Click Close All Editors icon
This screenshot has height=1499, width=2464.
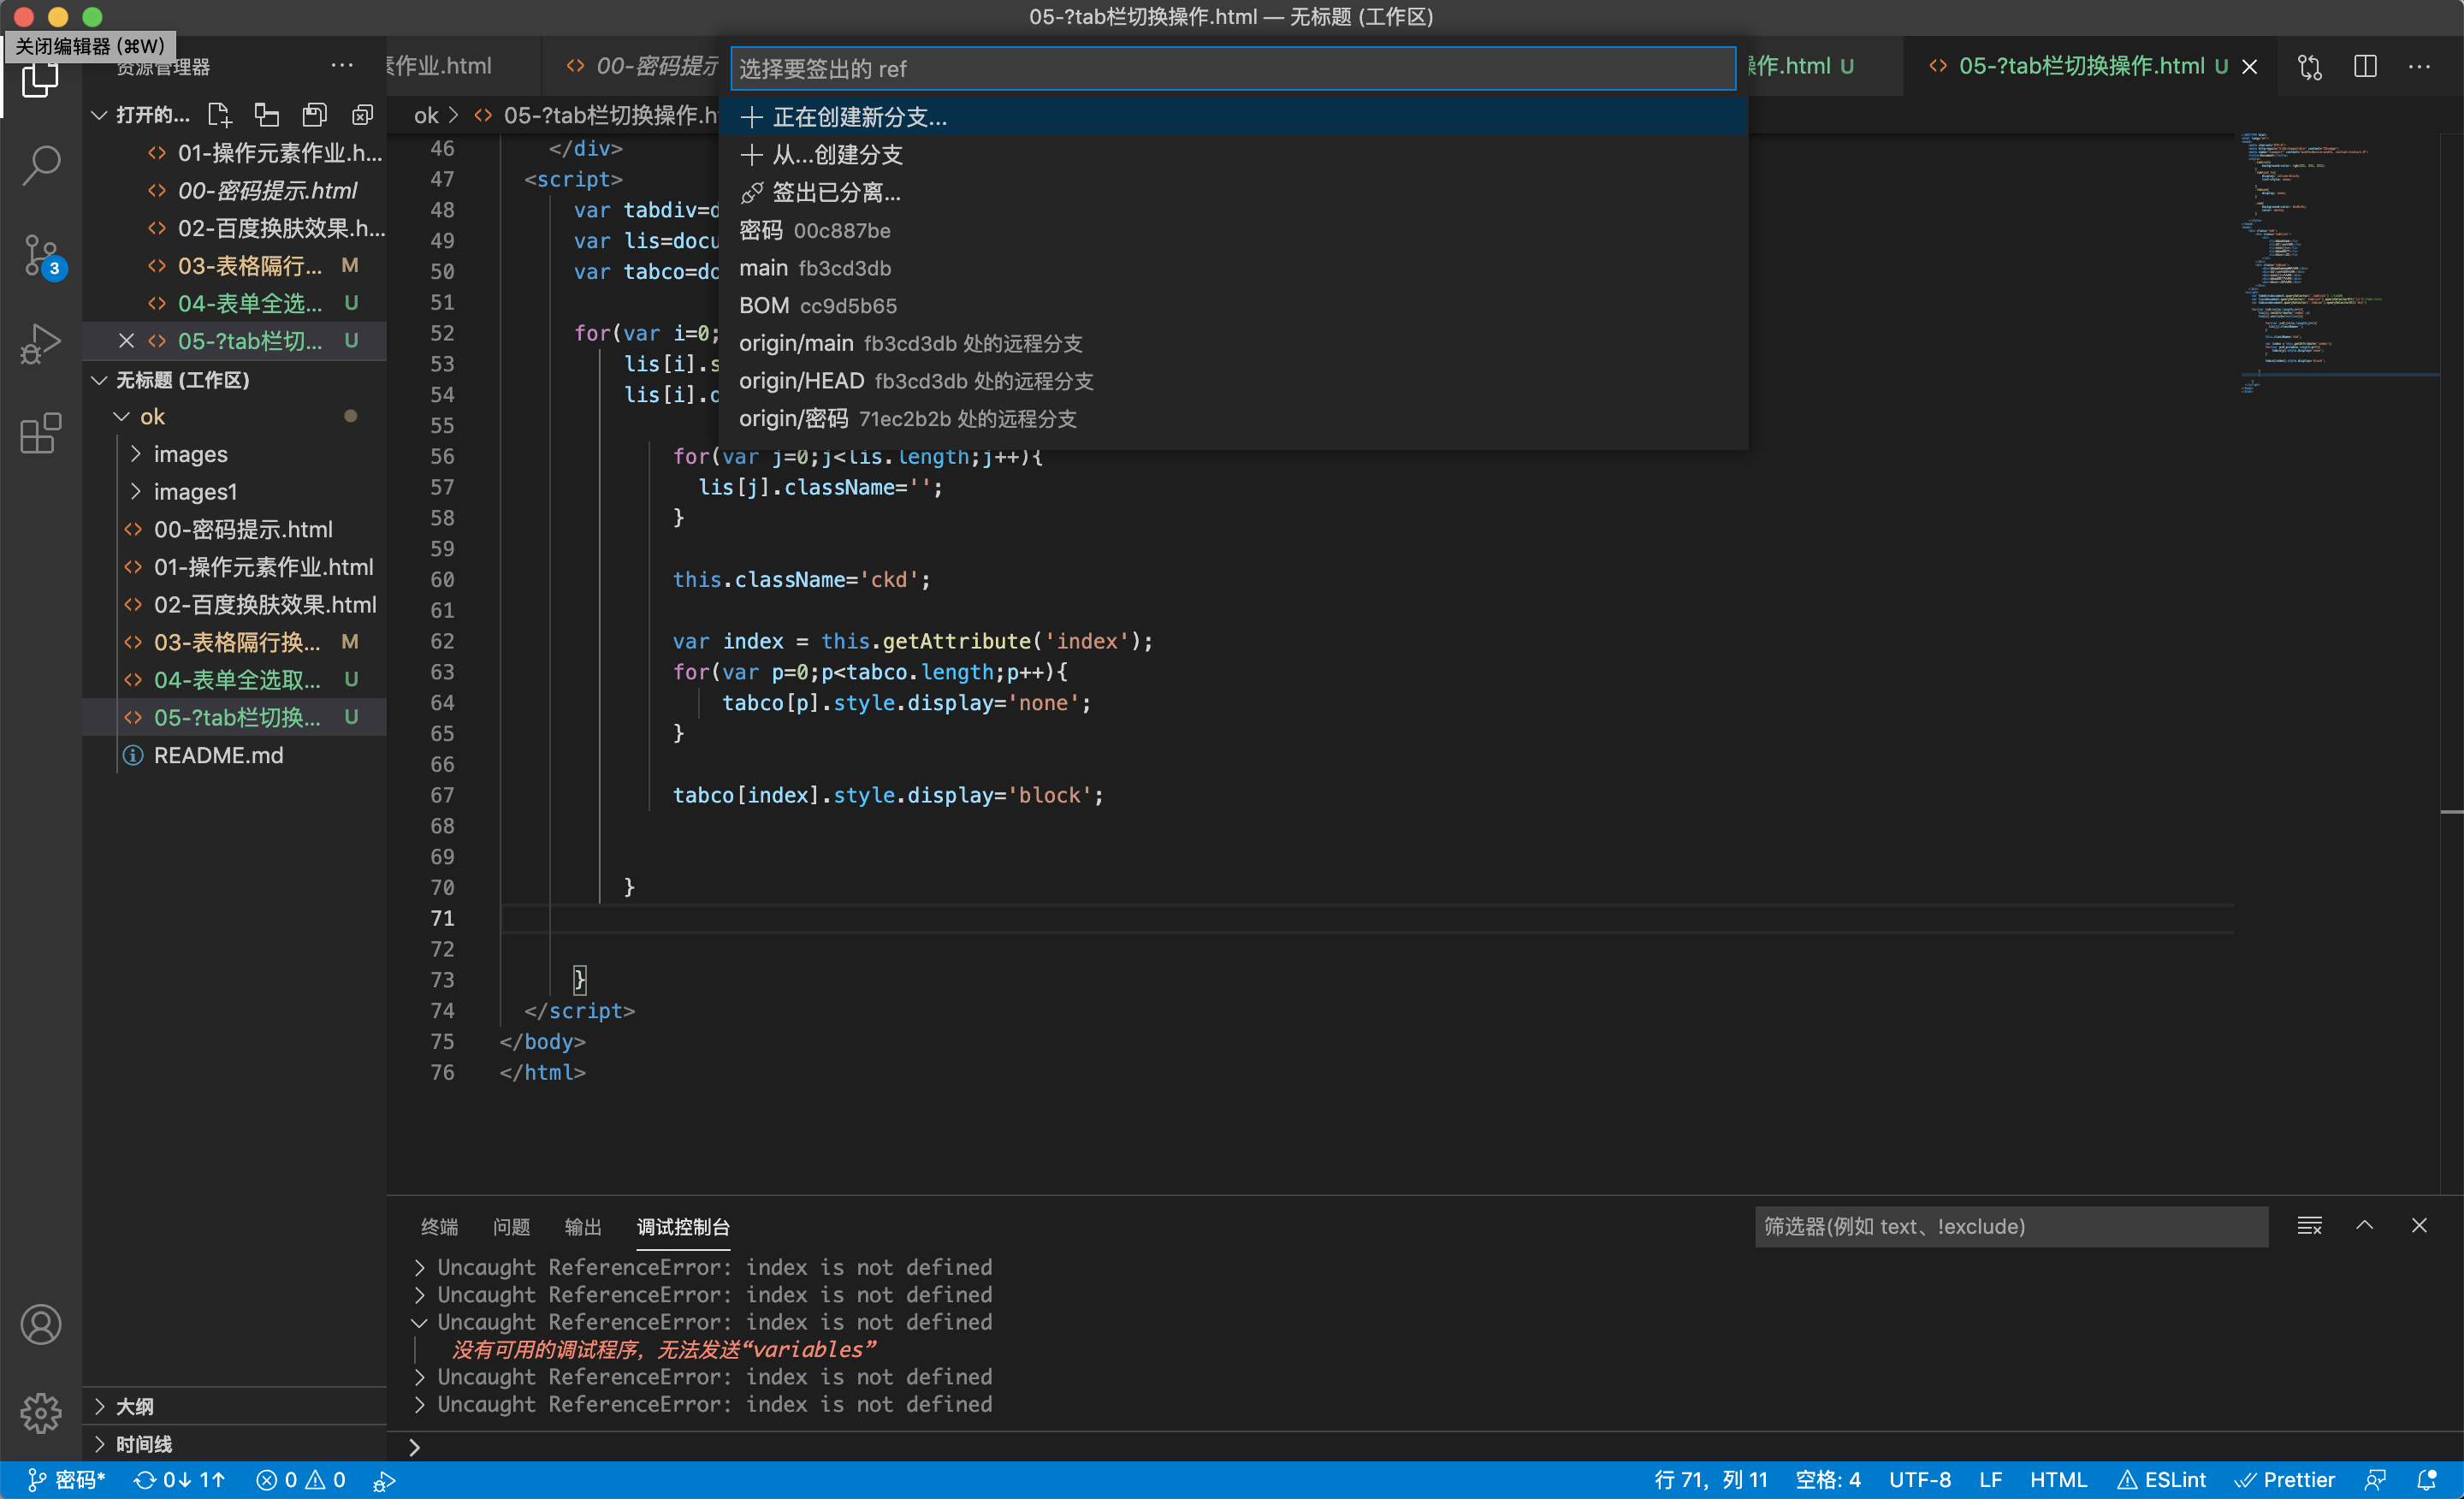click(362, 115)
